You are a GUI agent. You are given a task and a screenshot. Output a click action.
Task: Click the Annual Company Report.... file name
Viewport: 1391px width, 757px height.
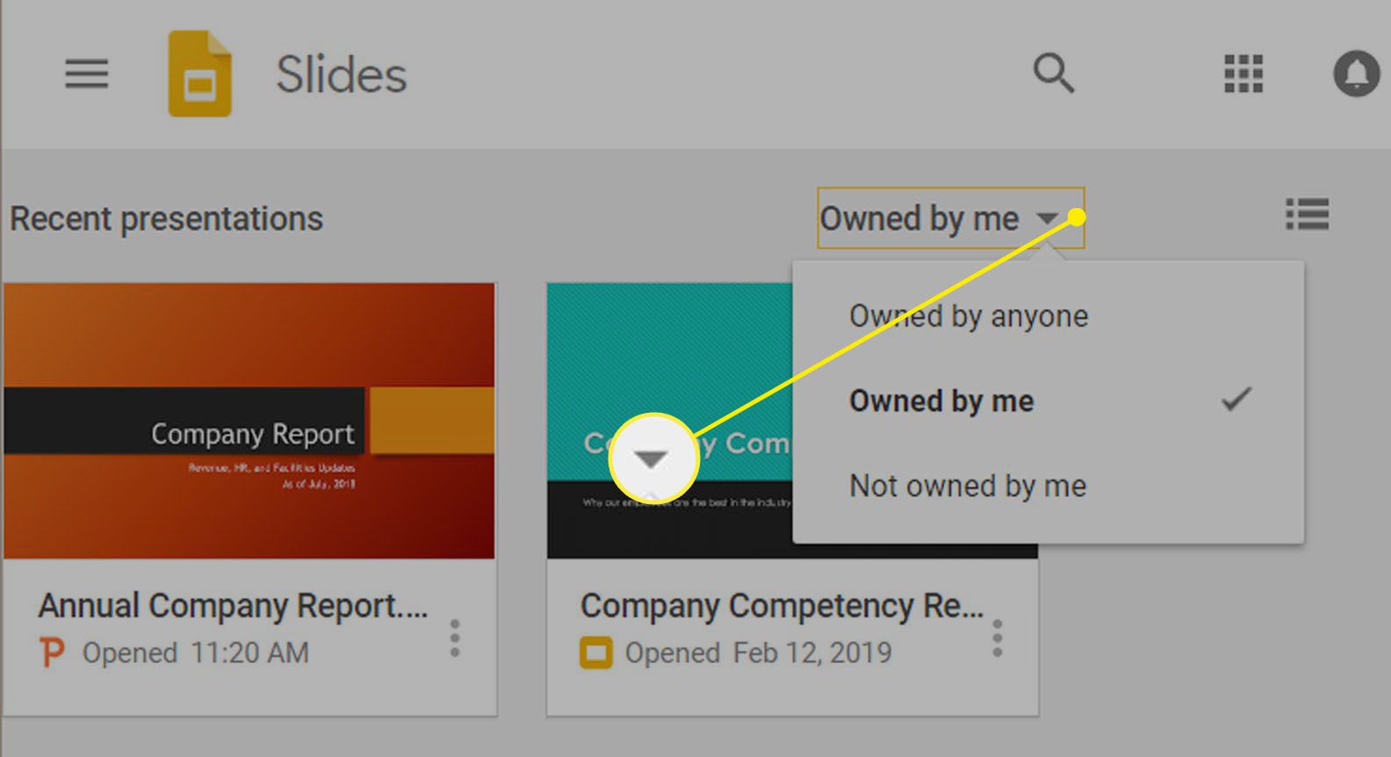coord(233,606)
